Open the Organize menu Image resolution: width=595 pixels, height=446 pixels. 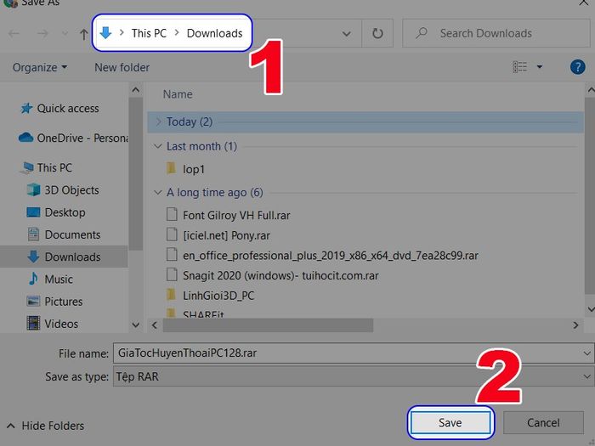[x=40, y=67]
